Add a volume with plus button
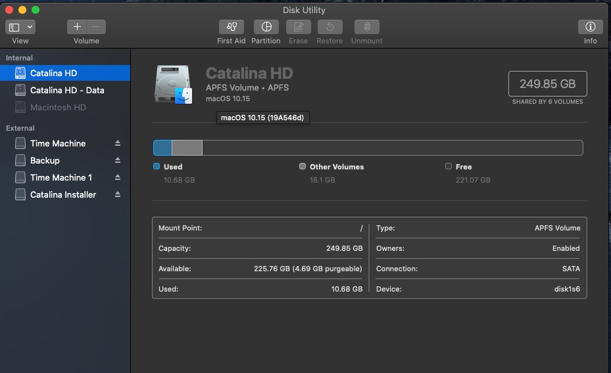The width and height of the screenshot is (611, 373). (x=77, y=27)
